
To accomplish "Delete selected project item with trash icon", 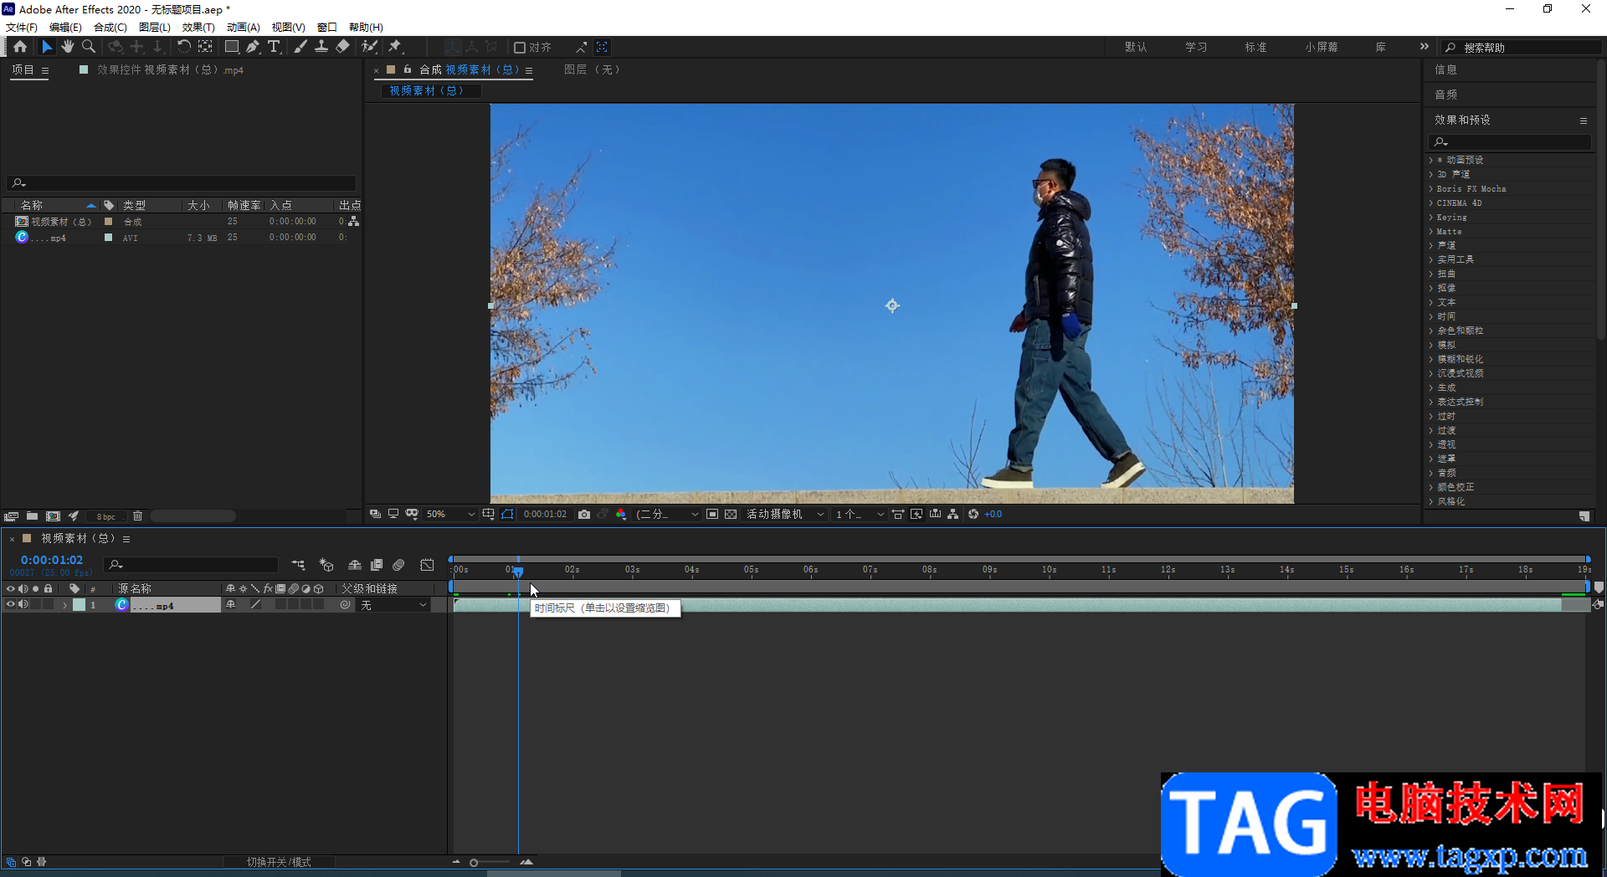I will click(x=138, y=516).
